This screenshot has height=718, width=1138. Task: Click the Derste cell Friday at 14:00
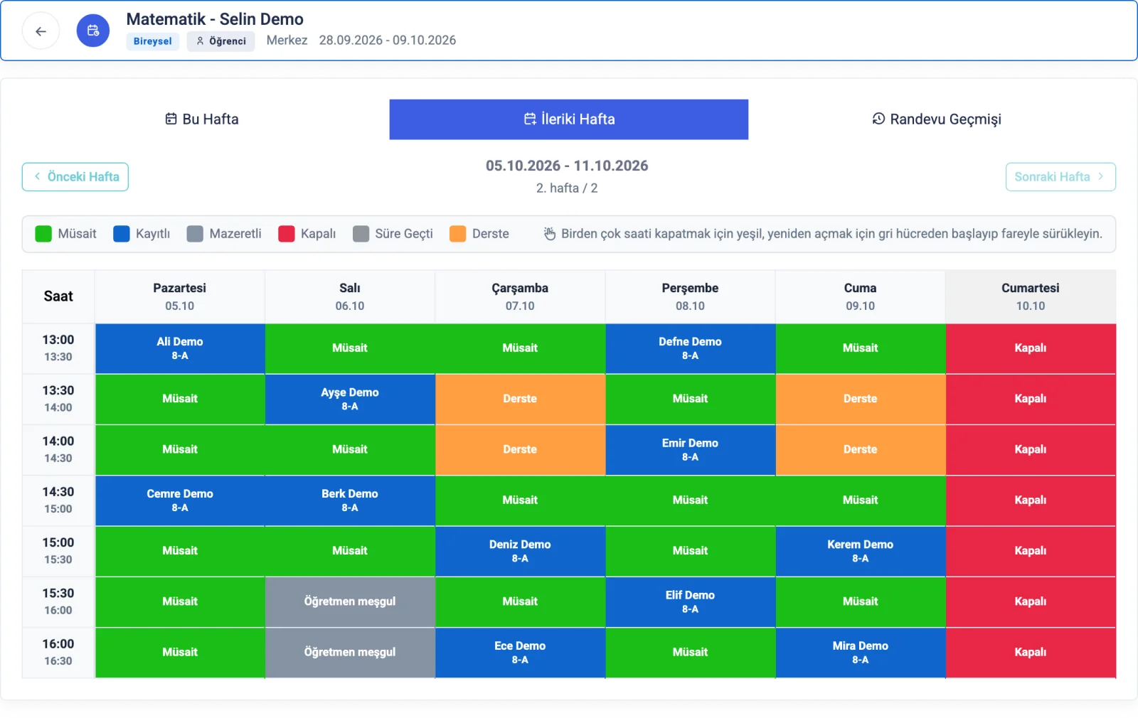861,450
